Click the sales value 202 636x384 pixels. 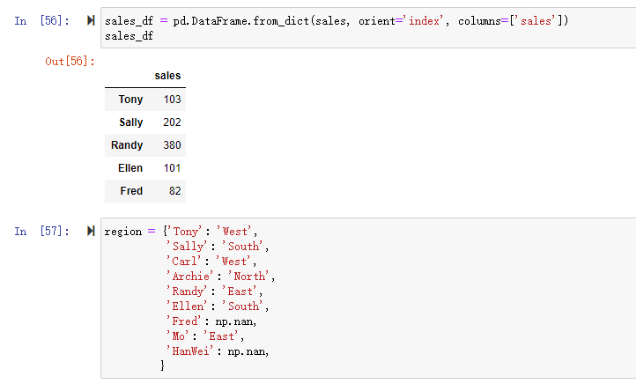[172, 122]
